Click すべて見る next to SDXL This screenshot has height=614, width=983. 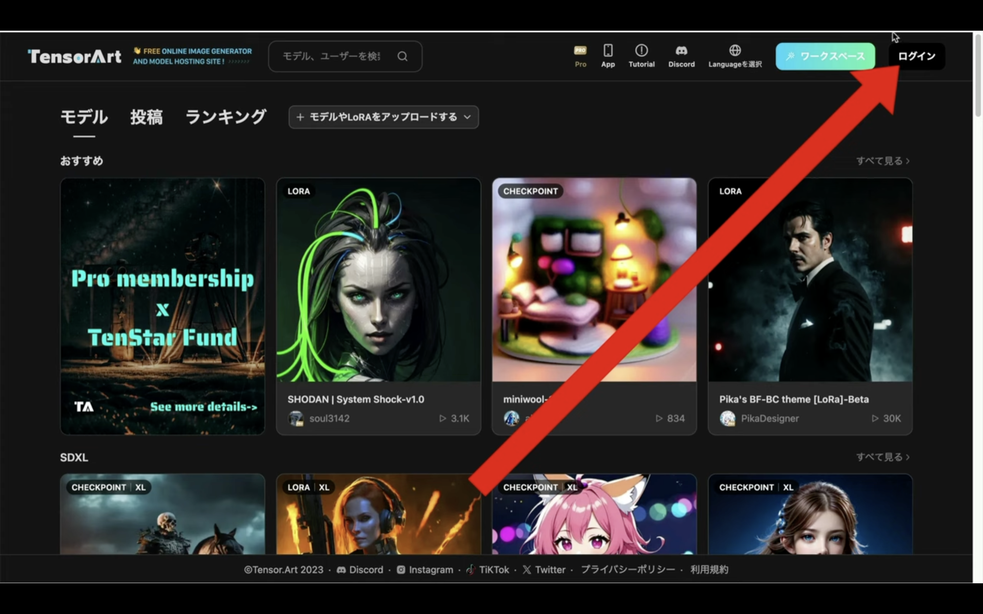(883, 457)
